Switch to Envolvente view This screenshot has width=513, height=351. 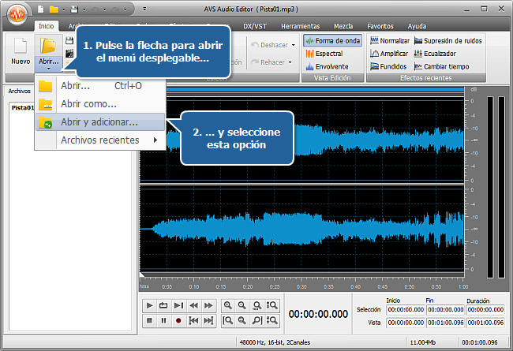[327, 66]
